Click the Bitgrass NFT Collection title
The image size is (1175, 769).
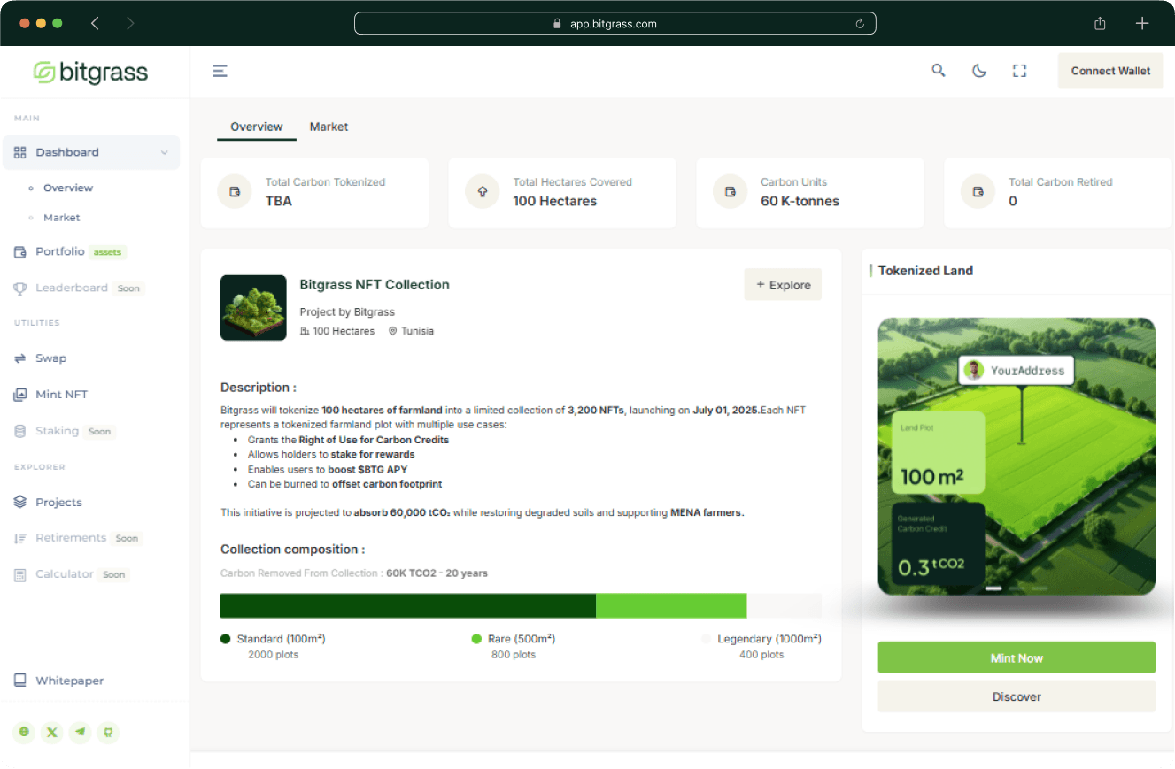coord(375,285)
